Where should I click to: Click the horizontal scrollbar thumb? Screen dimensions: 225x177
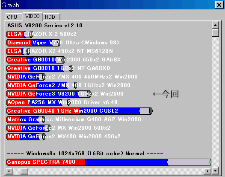(x=24, y=171)
